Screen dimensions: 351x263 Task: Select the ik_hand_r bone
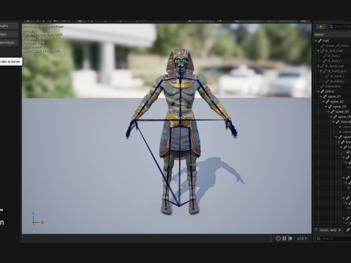pyautogui.click(x=337, y=81)
